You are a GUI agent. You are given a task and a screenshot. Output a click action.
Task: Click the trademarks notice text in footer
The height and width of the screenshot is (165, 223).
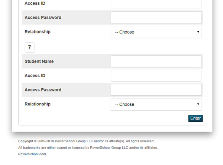pyautogui.click(x=88, y=147)
